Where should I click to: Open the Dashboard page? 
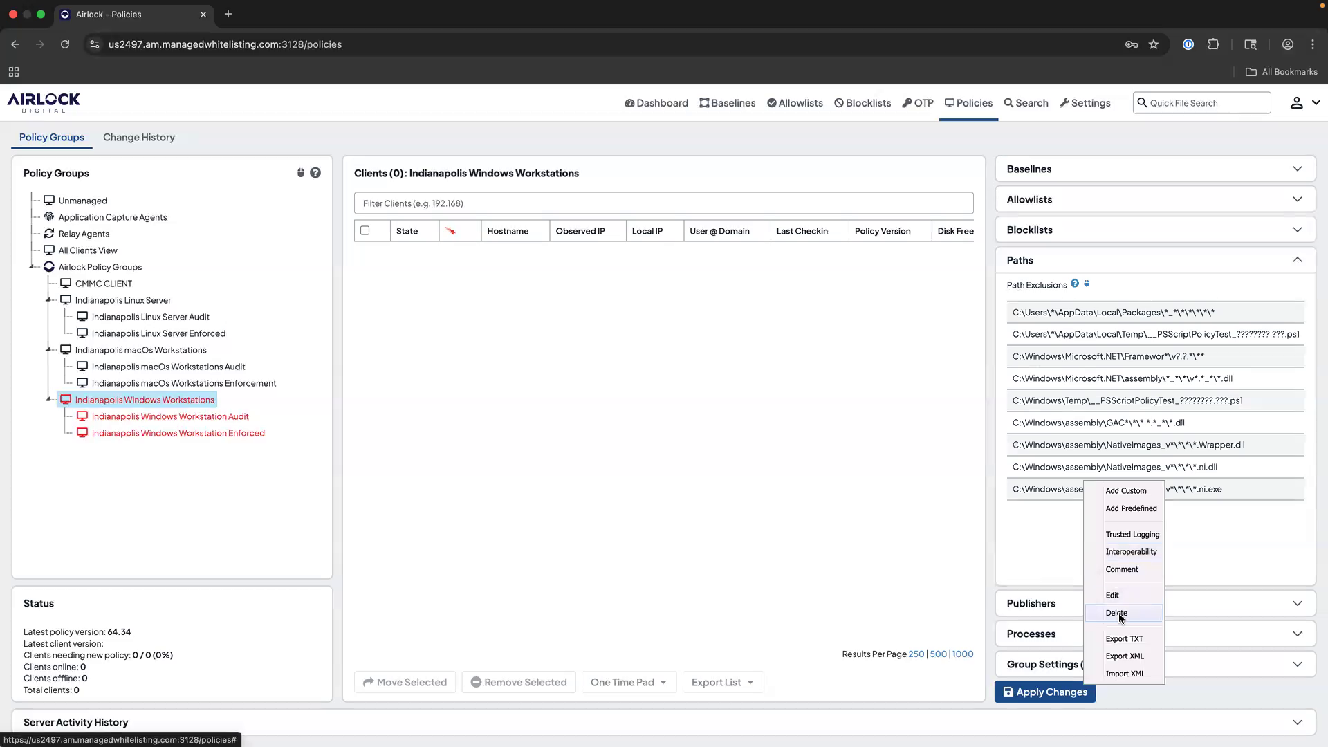pyautogui.click(x=656, y=102)
